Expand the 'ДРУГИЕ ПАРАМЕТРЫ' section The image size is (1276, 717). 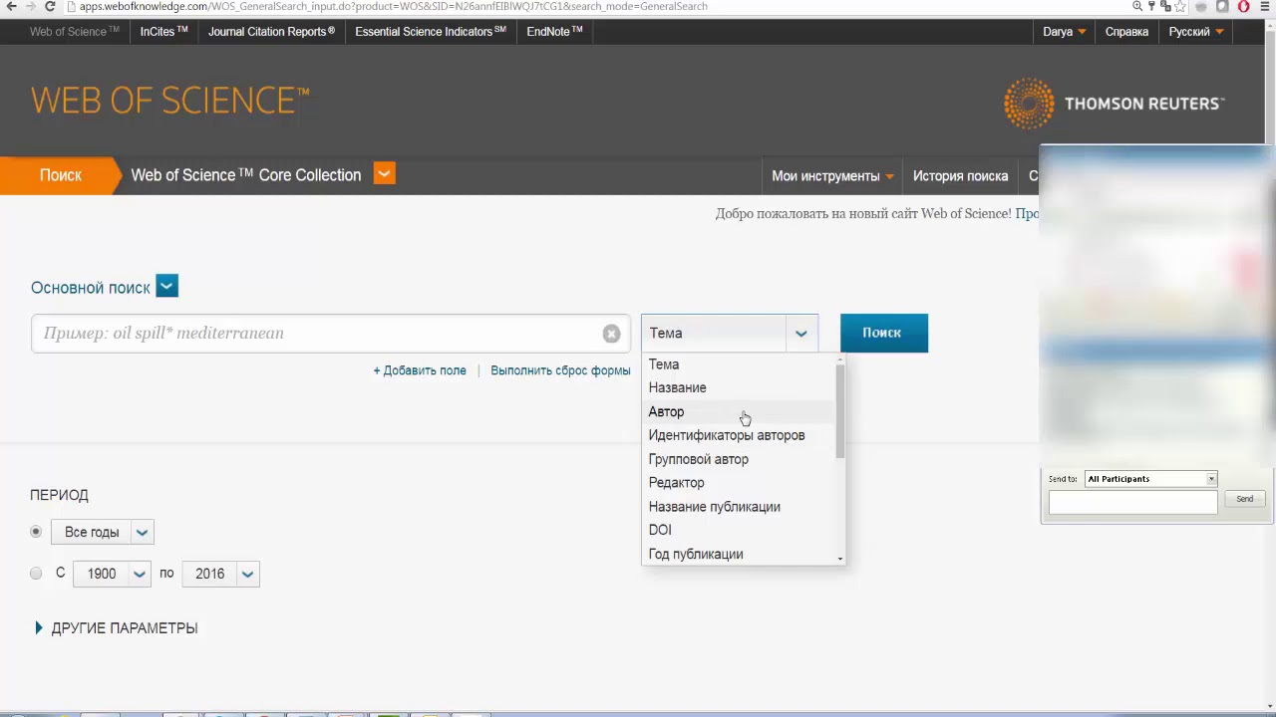(117, 628)
